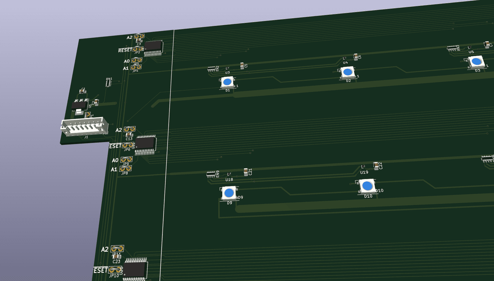Select the D3 LED component
Viewport: 494px width, 281px height.
tap(477, 61)
